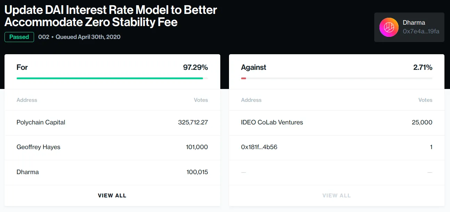Click the green For progress bar
This screenshot has width=450, height=212.
[x=109, y=78]
